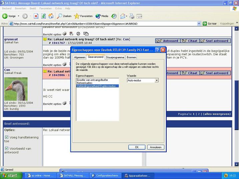239x179 pixels.
Task: Click Citaat button on Con's post
Action: coord(190,73)
